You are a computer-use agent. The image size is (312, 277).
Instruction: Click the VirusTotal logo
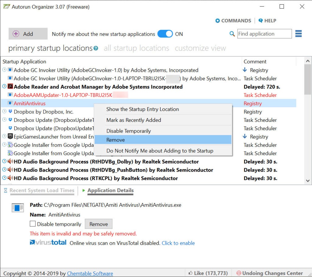tap(48, 242)
